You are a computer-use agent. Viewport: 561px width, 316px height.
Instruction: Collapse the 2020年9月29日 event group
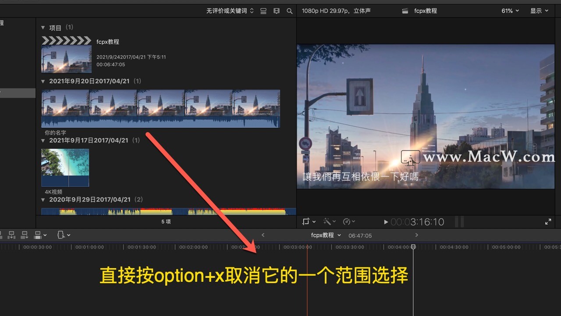click(x=43, y=200)
